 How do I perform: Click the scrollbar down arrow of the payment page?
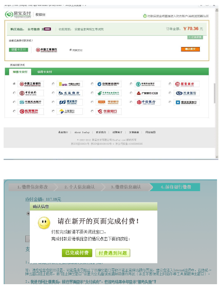(217, 157)
